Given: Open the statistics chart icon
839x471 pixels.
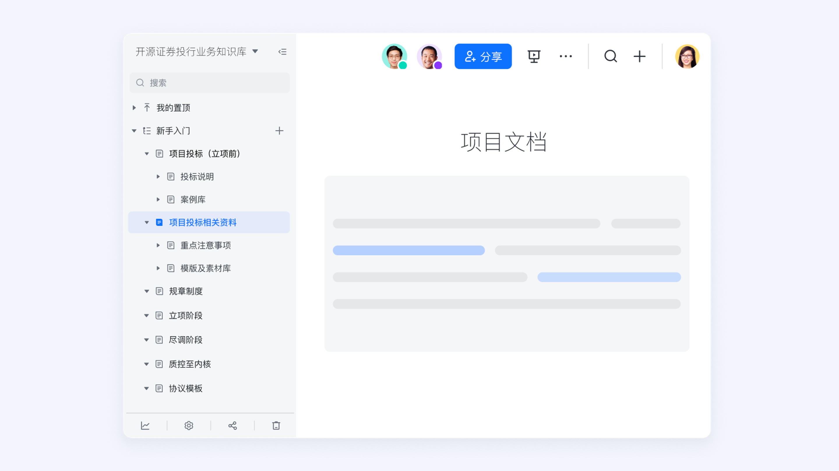Looking at the screenshot, I should [145, 426].
